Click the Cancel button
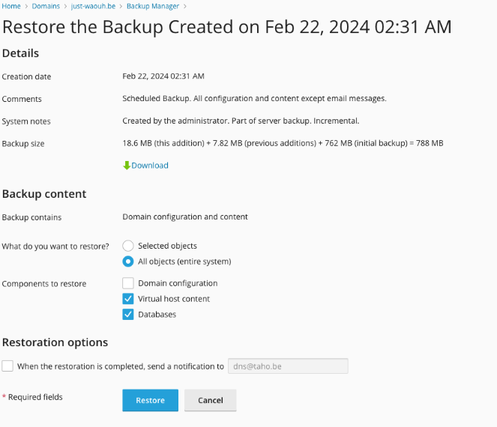This screenshot has width=497, height=427. pos(210,400)
